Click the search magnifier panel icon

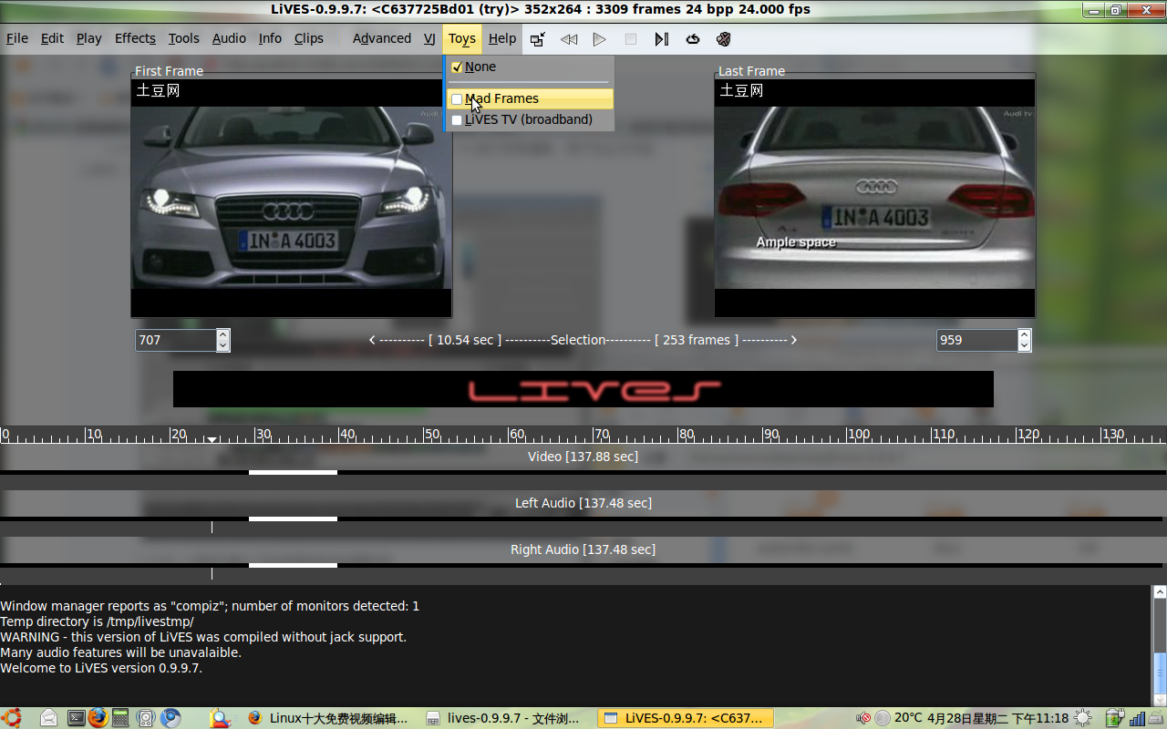pos(220,718)
